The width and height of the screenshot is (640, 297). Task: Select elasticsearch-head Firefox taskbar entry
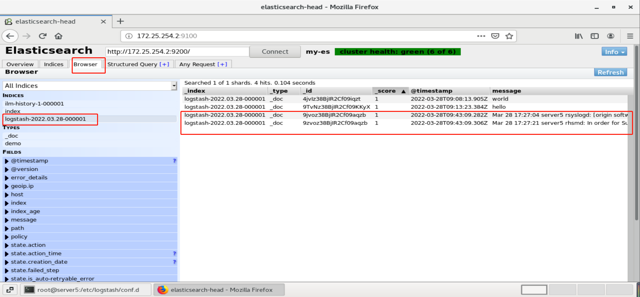tap(219, 290)
